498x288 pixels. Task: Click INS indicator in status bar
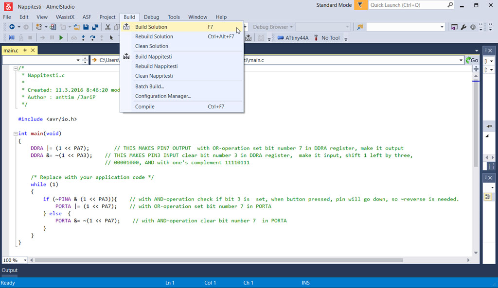click(305, 283)
